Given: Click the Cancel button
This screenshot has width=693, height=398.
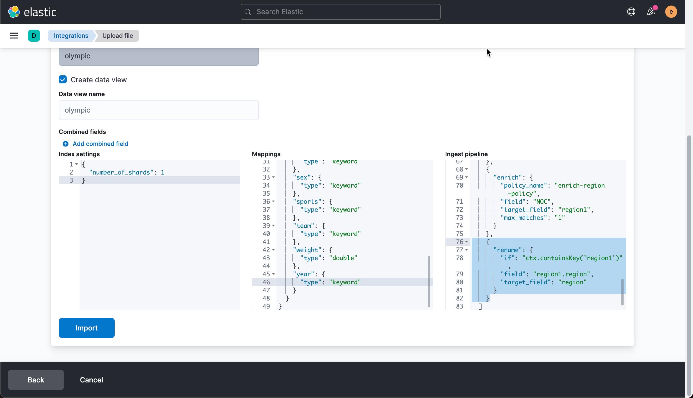Looking at the screenshot, I should click(91, 380).
